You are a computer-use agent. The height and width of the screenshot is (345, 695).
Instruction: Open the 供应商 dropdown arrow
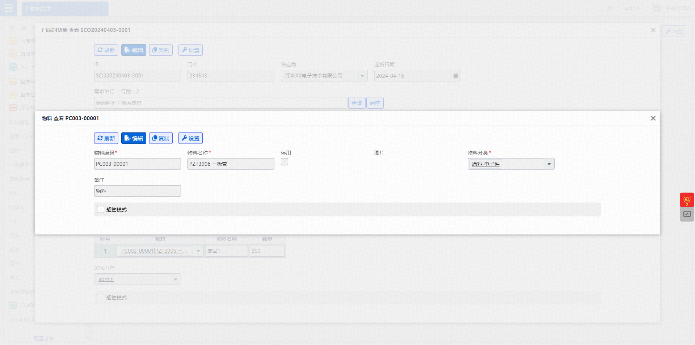click(362, 76)
